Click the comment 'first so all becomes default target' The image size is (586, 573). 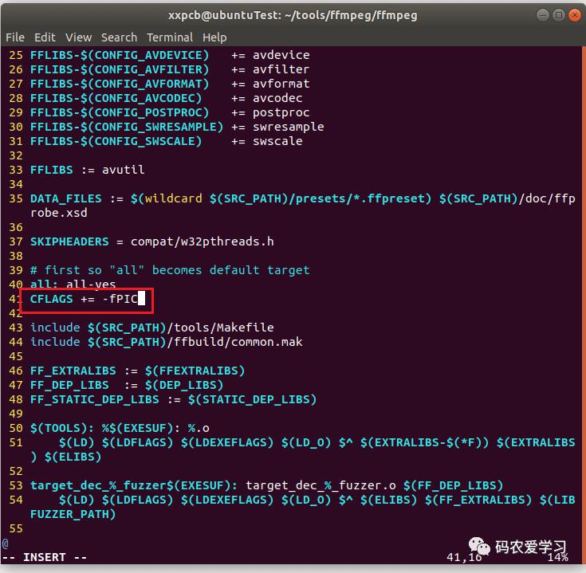pos(170,270)
